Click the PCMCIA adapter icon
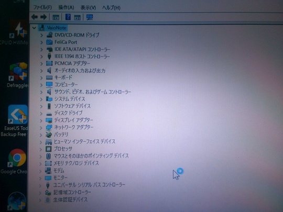The width and height of the screenshot is (283, 212). pos(49,63)
